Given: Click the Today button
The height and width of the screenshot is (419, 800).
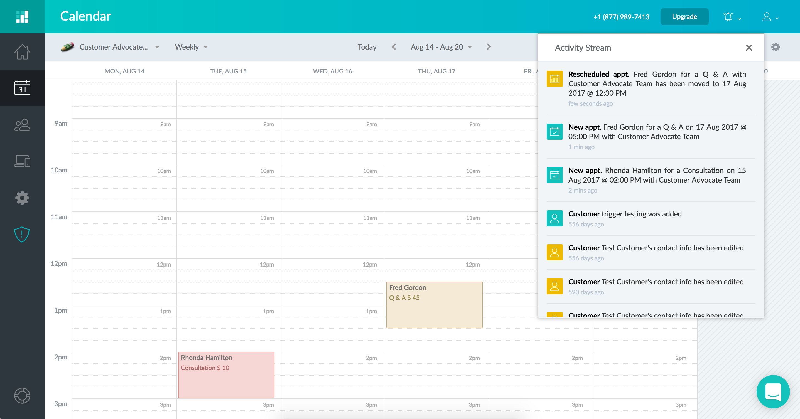Looking at the screenshot, I should (x=367, y=47).
